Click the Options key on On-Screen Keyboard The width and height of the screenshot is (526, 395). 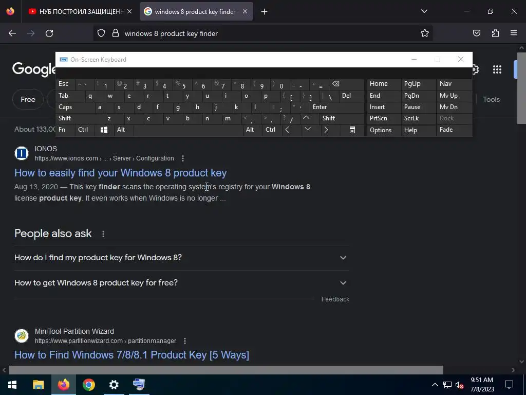coord(384,130)
